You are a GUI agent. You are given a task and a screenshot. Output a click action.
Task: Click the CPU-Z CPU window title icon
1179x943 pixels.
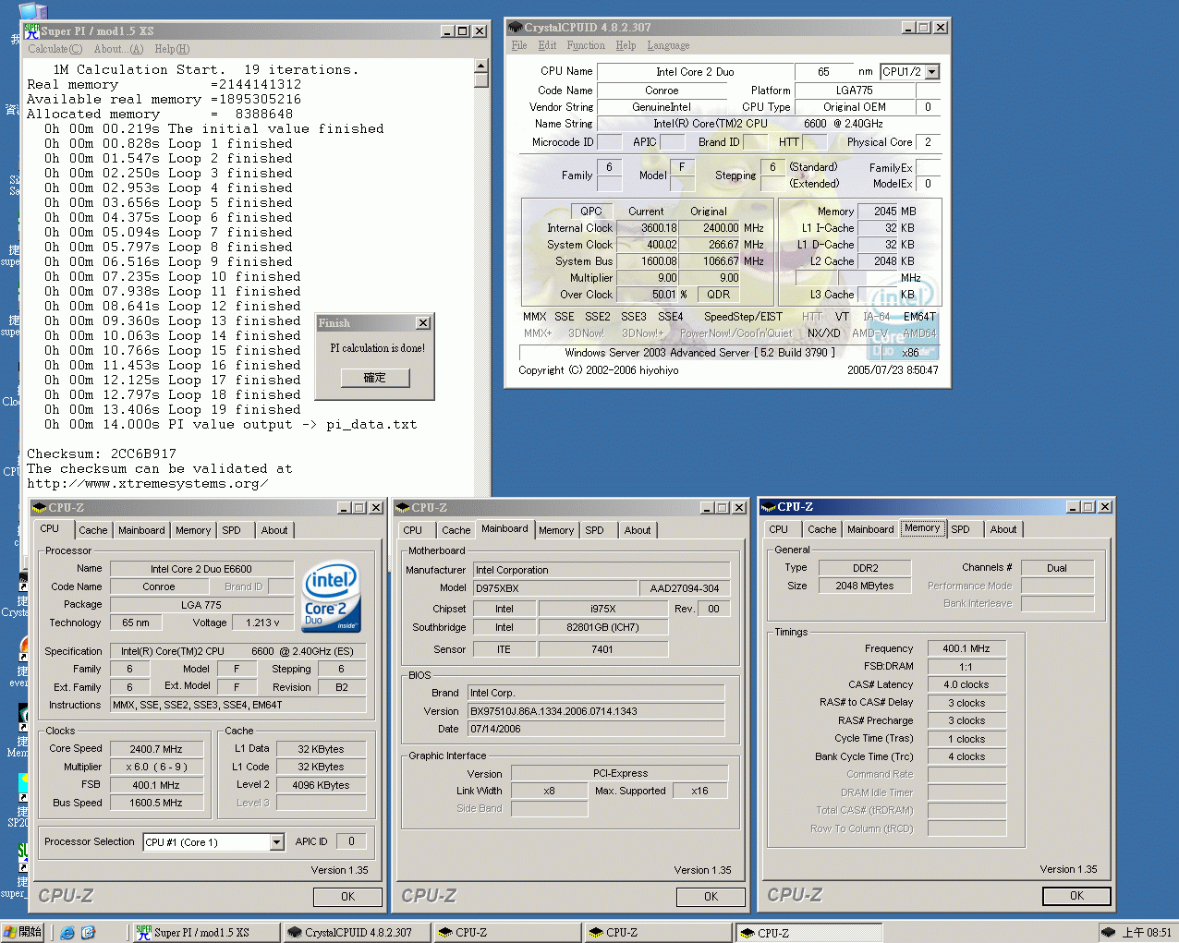pyautogui.click(x=40, y=508)
